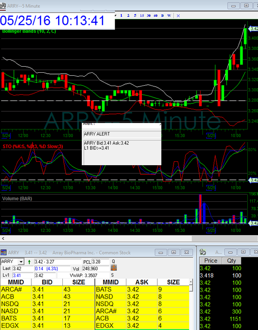Open dropdown arrow left of interval buttons

click(x=117, y=15)
